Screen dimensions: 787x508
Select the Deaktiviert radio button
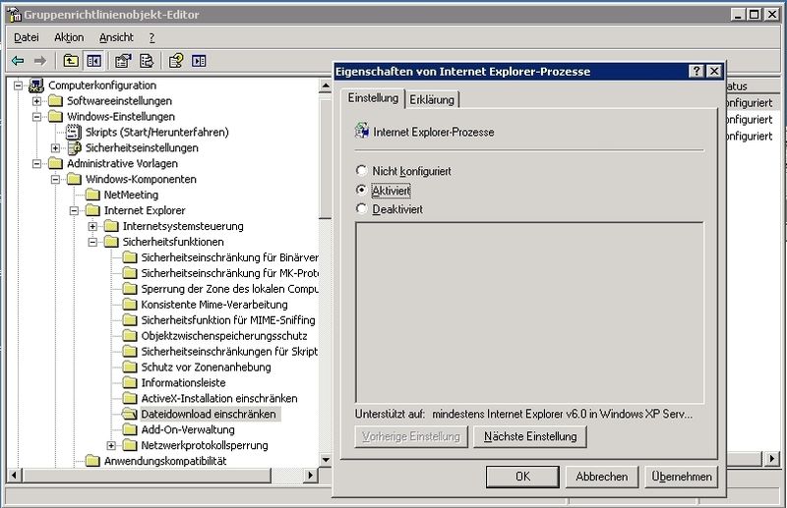click(361, 208)
